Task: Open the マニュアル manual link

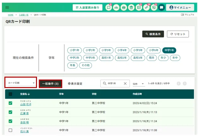Action: point(187,15)
